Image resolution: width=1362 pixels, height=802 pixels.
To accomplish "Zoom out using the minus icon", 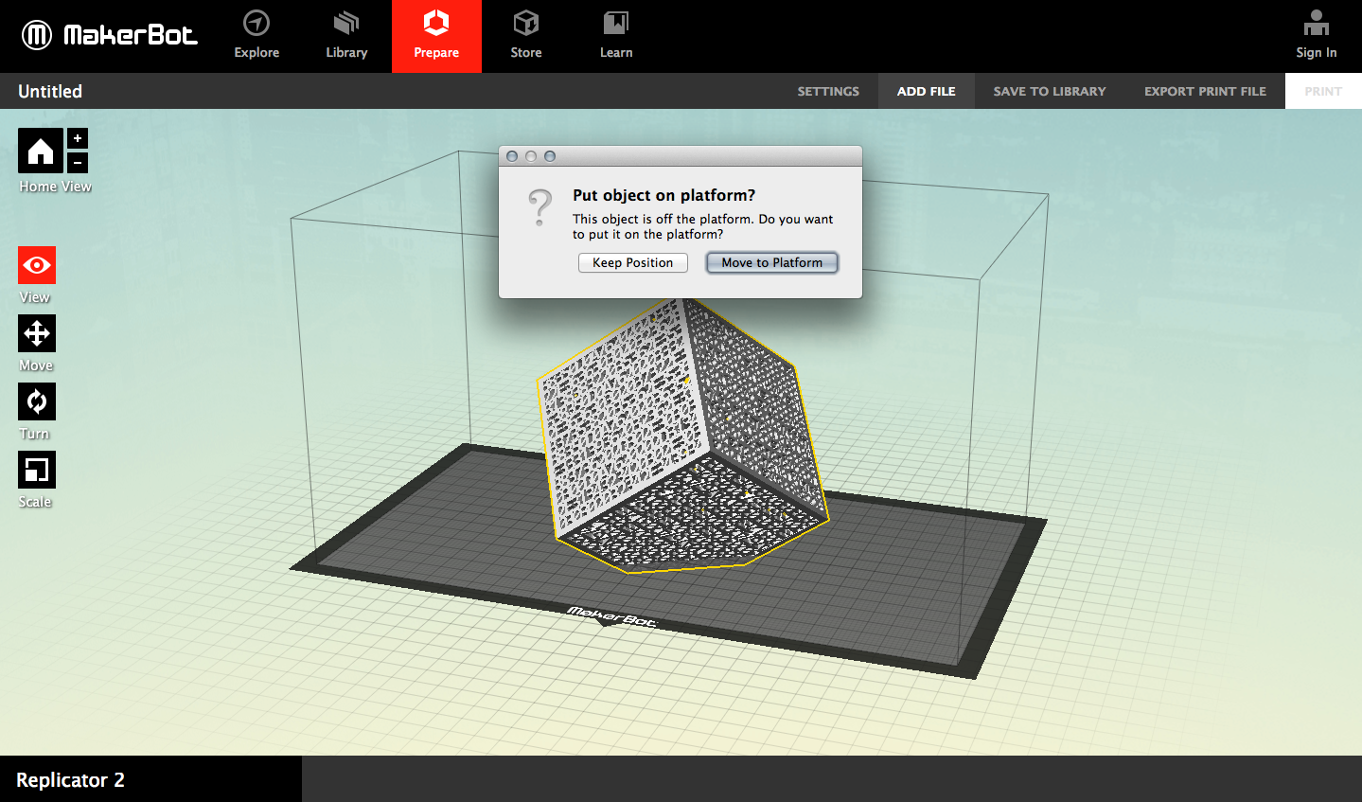I will [77, 164].
